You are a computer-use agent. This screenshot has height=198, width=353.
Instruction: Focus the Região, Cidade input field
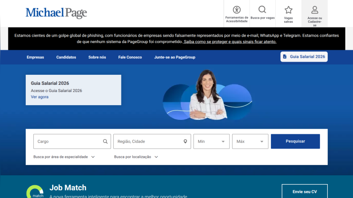152,141
